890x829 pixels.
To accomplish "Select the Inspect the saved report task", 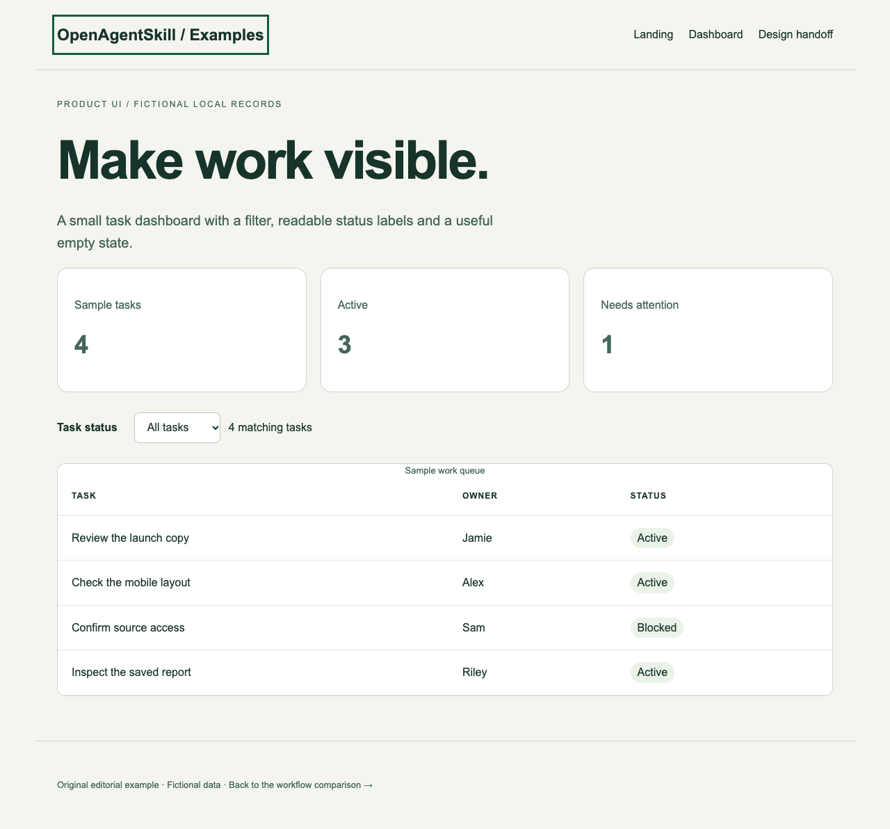I will pyautogui.click(x=131, y=673).
